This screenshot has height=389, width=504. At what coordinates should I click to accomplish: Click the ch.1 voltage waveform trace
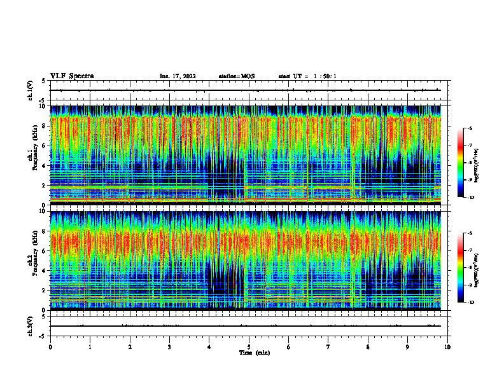(x=246, y=90)
